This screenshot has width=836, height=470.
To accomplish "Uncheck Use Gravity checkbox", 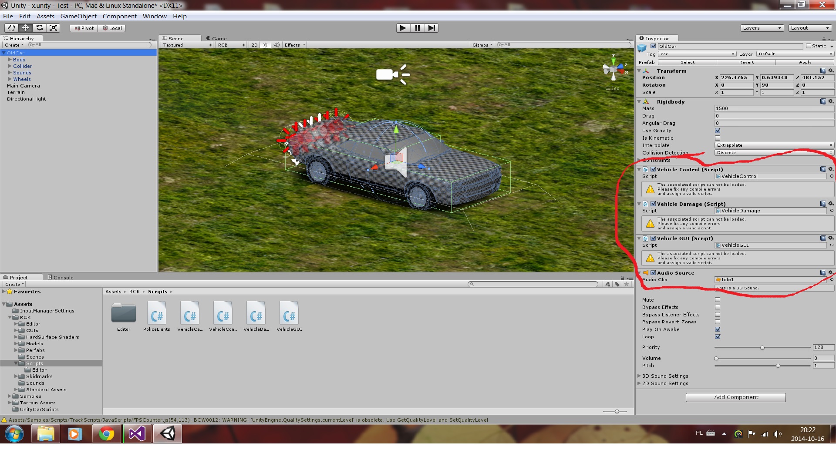I will point(718,131).
